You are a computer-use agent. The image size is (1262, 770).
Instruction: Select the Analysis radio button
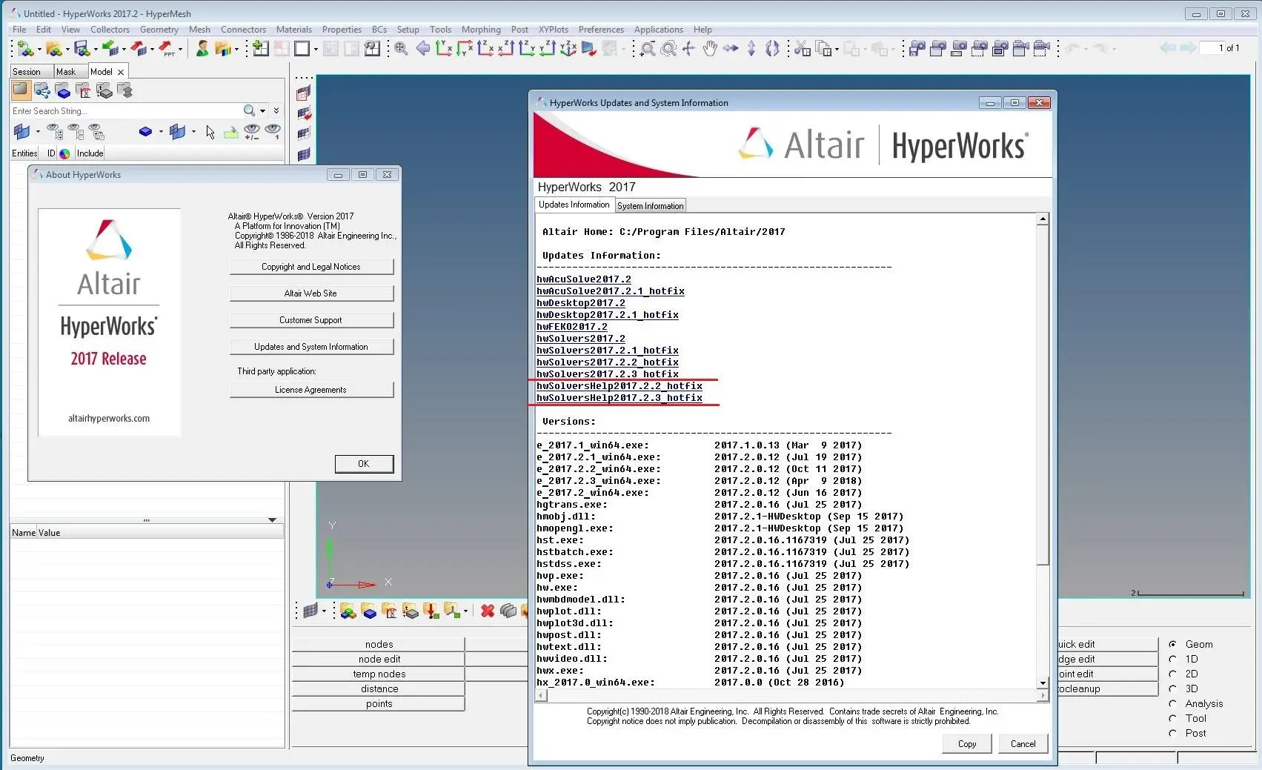coord(1172,703)
